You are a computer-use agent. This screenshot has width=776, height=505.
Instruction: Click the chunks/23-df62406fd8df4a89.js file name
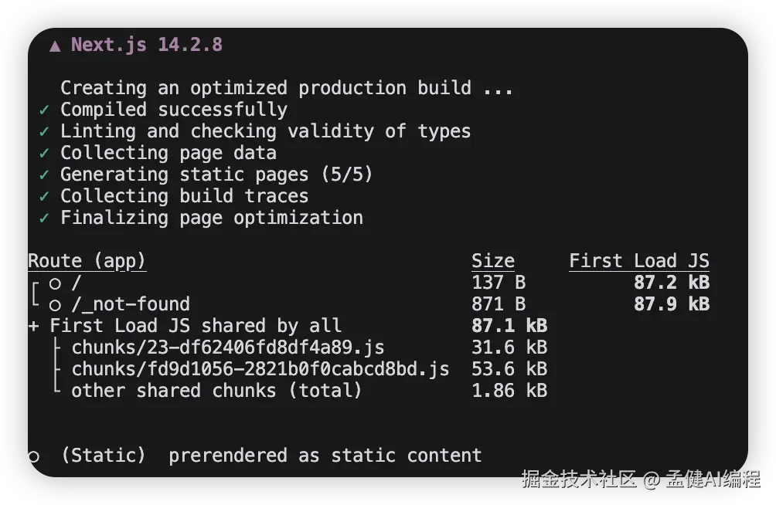[x=228, y=347]
